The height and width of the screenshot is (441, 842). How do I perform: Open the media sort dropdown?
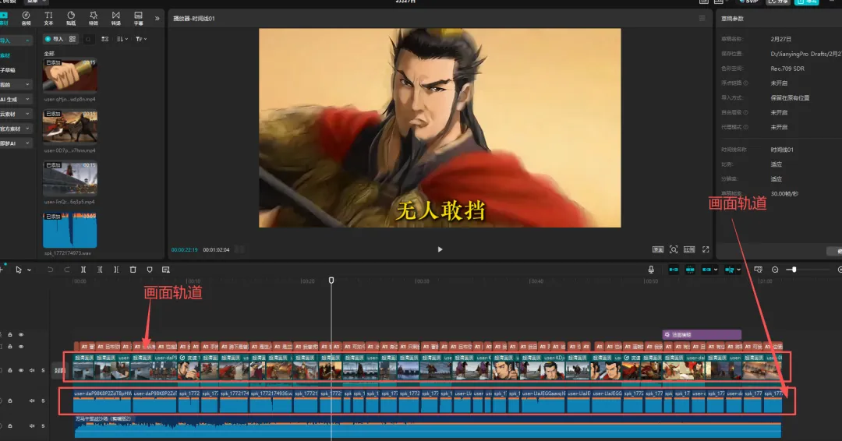[122, 39]
